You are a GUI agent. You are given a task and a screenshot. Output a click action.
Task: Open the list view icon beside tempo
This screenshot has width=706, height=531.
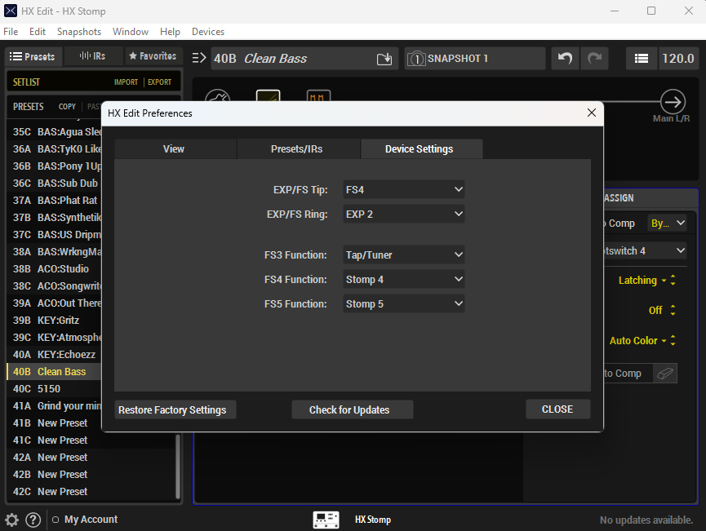pyautogui.click(x=642, y=59)
